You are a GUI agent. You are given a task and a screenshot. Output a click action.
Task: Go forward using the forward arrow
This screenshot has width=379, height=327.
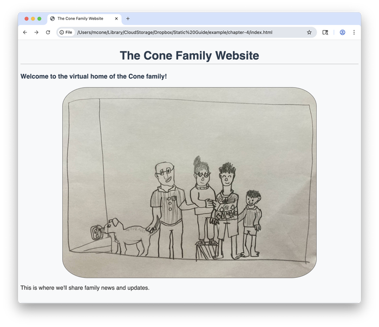[36, 32]
